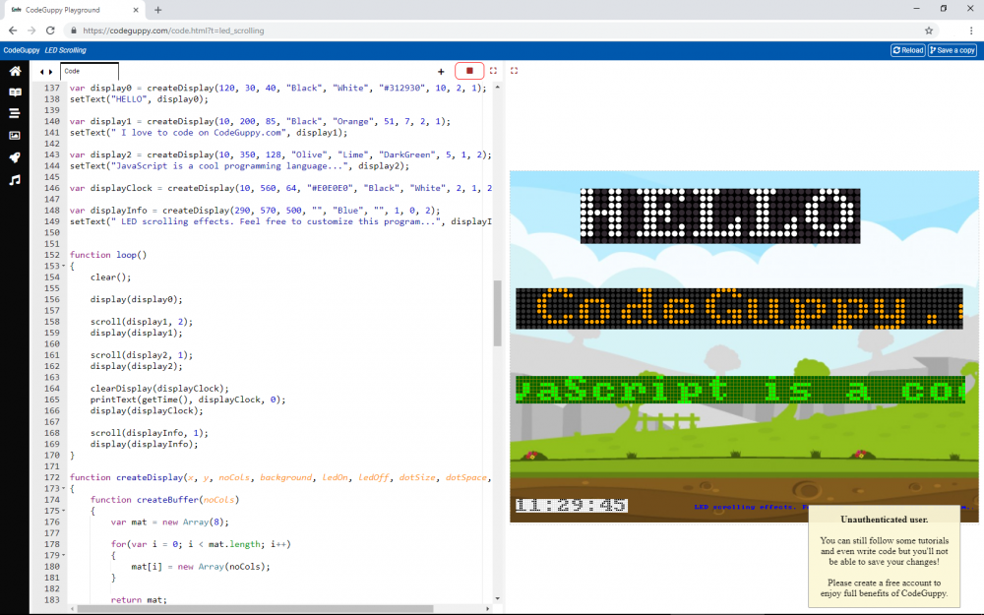Click the stacked-lines menu icon in sidebar
The height and width of the screenshot is (615, 984).
15,113
